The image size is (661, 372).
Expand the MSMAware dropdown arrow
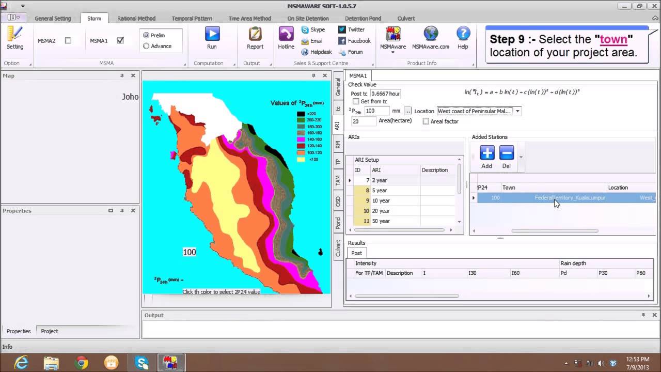[x=393, y=53]
